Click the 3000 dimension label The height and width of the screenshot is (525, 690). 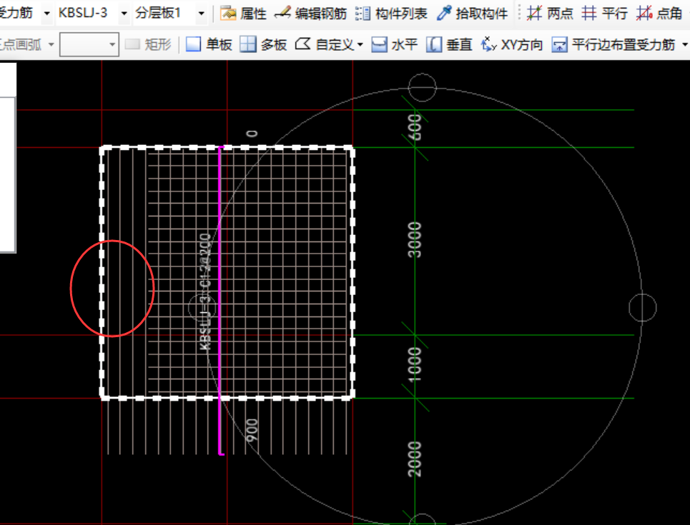415,239
